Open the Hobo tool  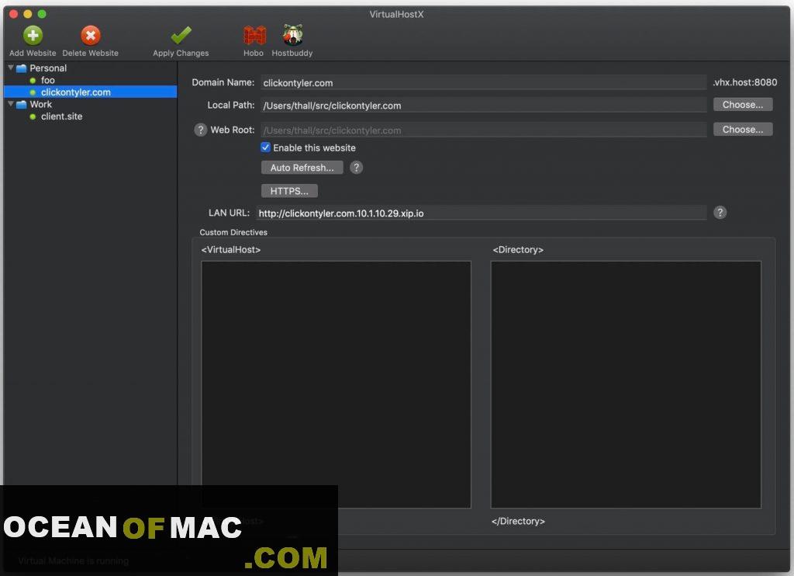254,35
